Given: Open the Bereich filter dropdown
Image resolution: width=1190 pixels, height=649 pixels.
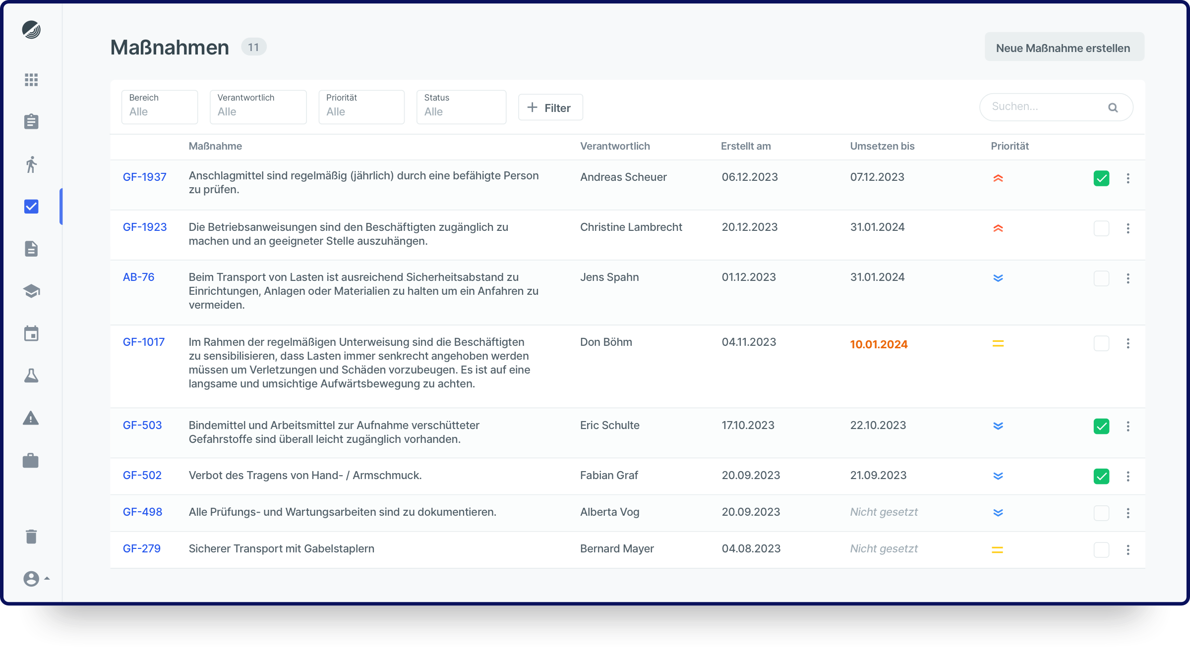Looking at the screenshot, I should [159, 107].
